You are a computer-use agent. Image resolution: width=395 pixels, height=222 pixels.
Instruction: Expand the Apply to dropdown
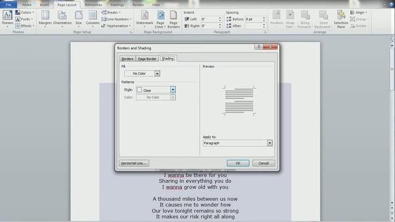point(270,143)
